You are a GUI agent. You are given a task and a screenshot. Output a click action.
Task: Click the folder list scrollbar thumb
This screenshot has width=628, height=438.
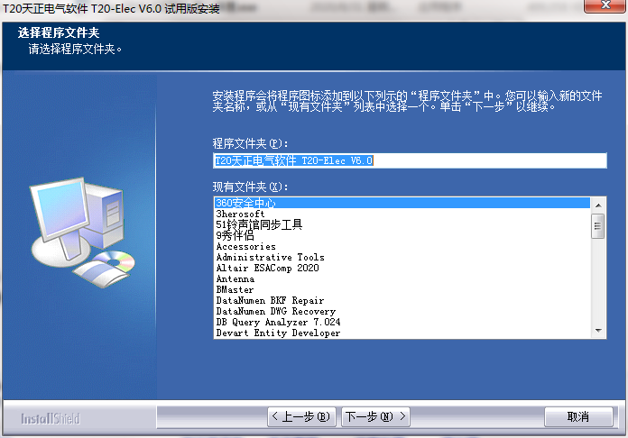point(598,226)
